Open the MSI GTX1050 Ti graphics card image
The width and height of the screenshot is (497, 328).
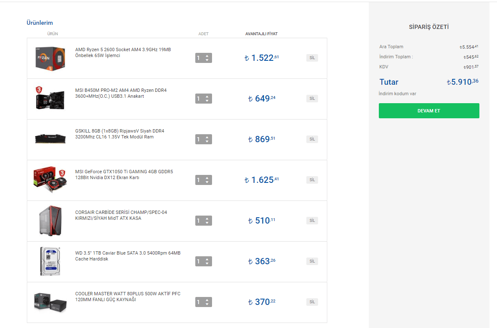[x=50, y=180]
